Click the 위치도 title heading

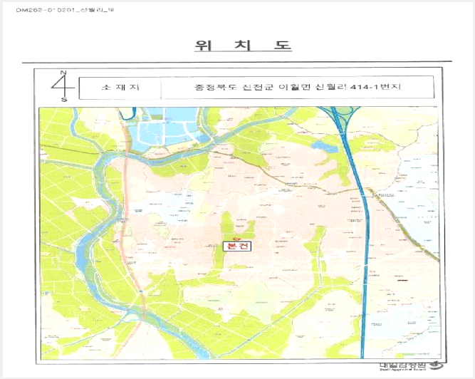243,46
